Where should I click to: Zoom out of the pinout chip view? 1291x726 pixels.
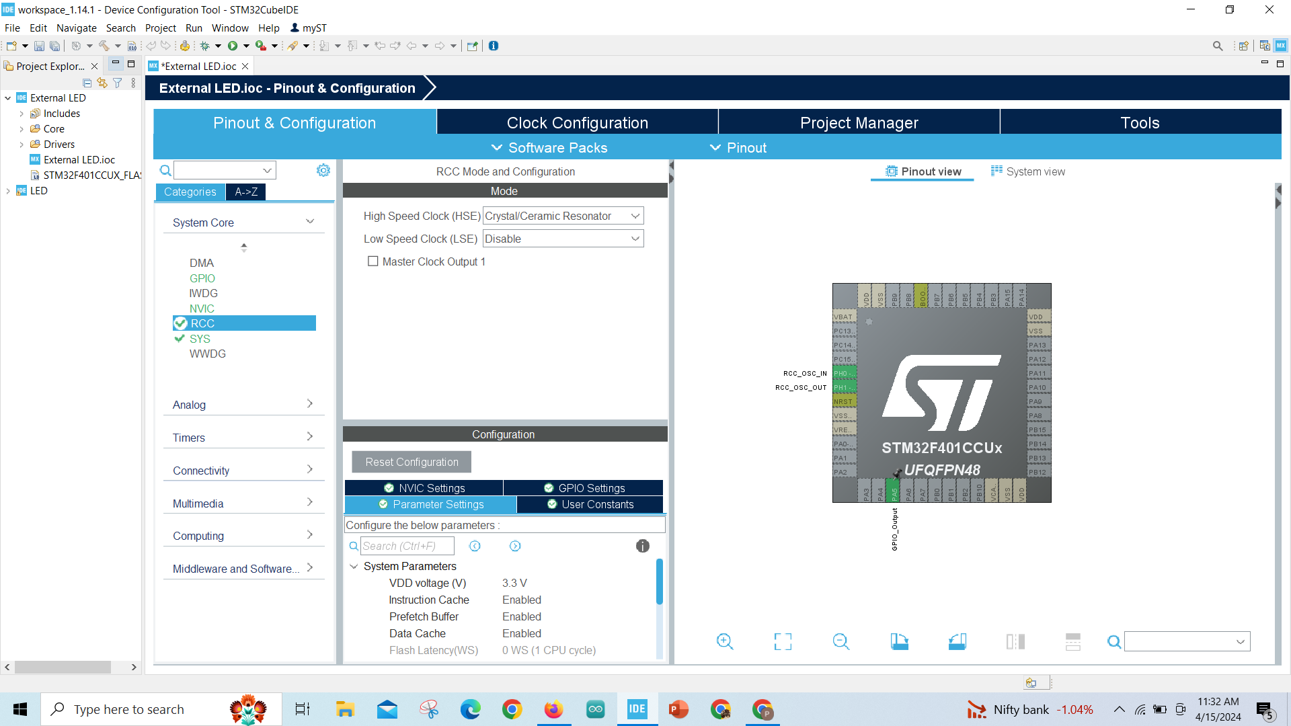(841, 641)
